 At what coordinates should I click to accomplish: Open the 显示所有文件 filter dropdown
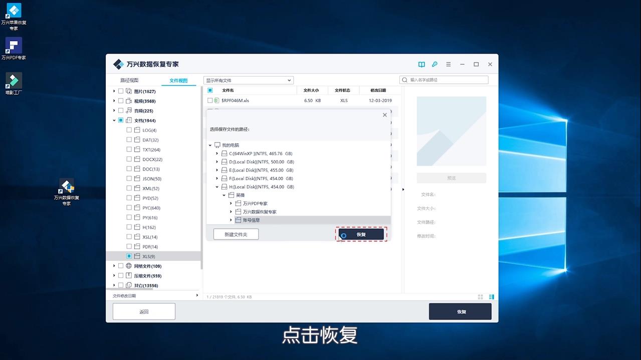[x=249, y=80]
